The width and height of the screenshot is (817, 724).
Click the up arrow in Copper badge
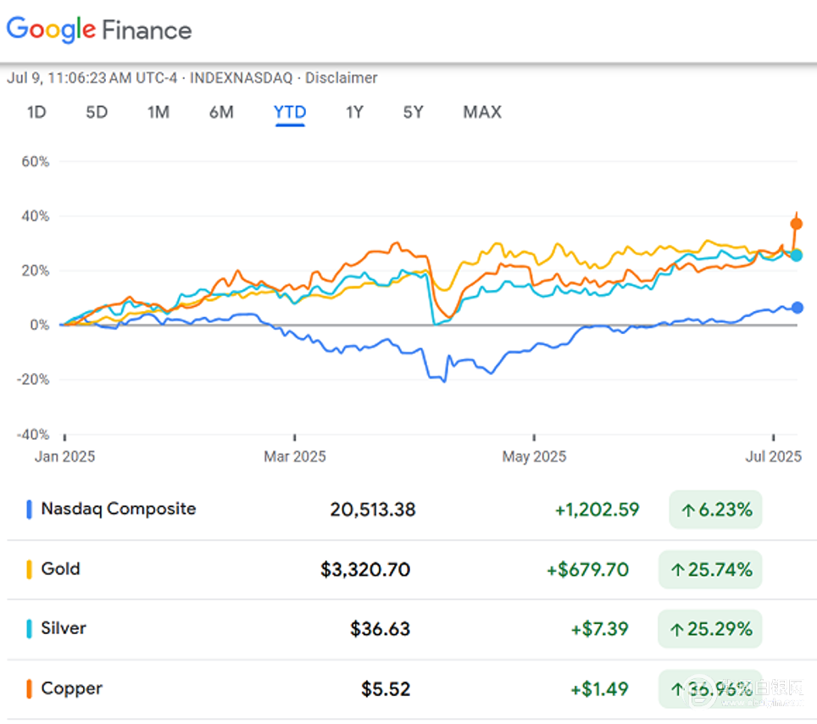677,689
